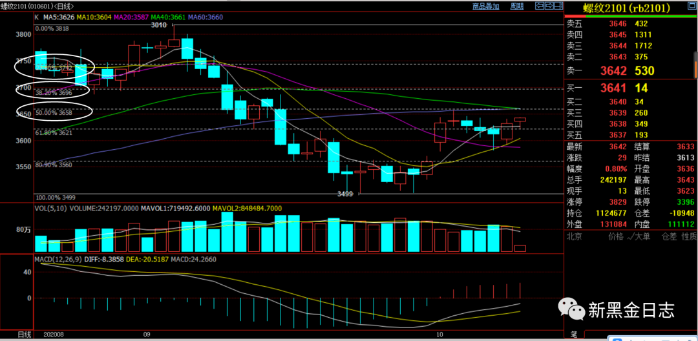Click the chart title 螺纹2101(010601)<日线>

[x=37, y=6]
